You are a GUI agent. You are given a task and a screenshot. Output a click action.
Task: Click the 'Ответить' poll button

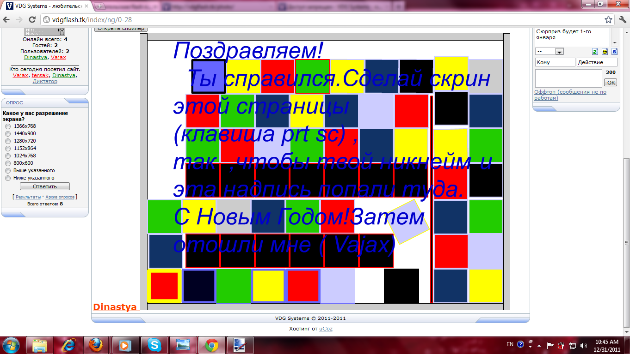tap(45, 186)
